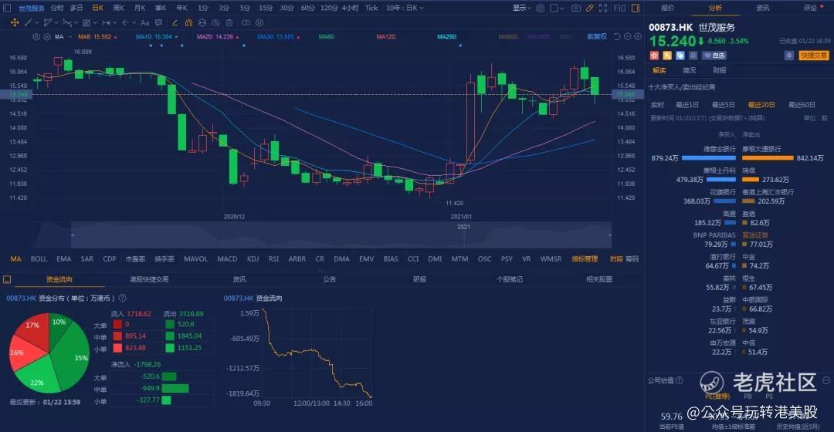
Task: Open the layout square dropdown
Action: point(556,8)
